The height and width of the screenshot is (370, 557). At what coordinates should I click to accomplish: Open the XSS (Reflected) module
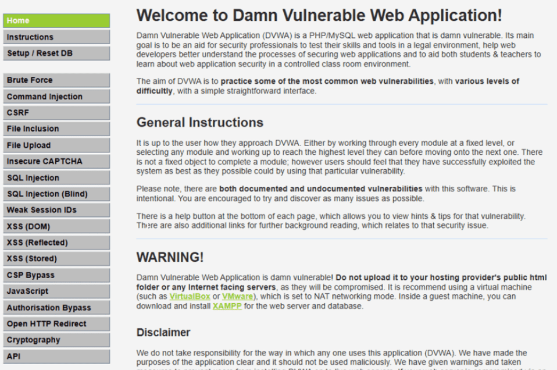(56, 243)
